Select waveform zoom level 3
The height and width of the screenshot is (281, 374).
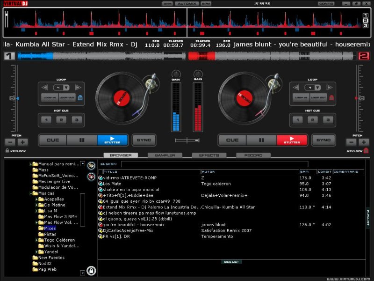click(365, 26)
